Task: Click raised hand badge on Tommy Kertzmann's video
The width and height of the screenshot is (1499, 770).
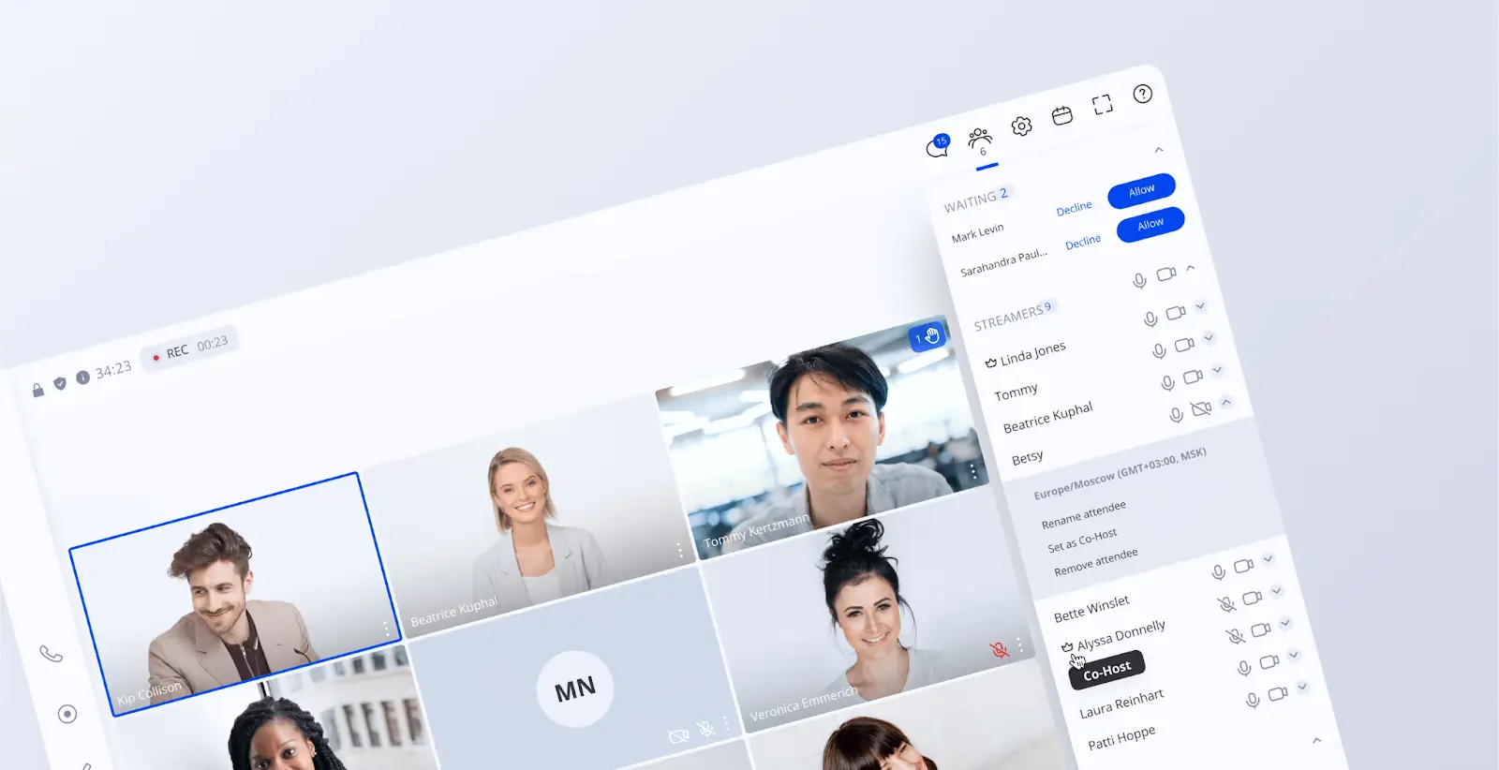Action: 927,336
